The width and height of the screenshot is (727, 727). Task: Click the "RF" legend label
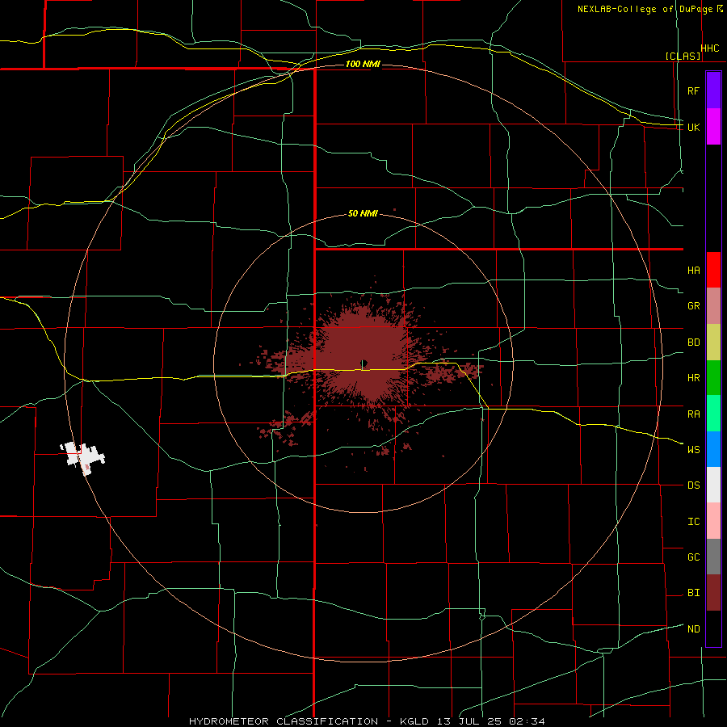pos(693,90)
